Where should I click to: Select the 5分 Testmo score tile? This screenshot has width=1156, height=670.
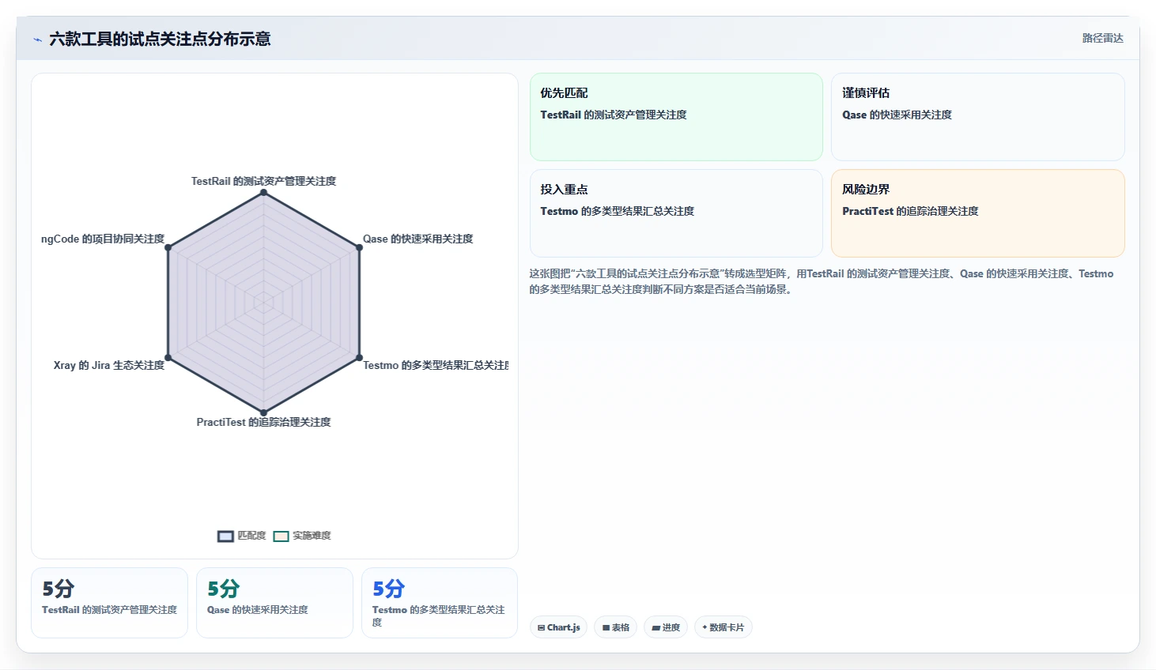(x=440, y=603)
